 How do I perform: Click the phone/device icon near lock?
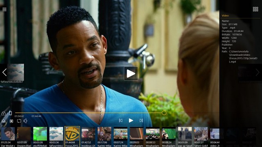pyautogui.click(x=10, y=113)
